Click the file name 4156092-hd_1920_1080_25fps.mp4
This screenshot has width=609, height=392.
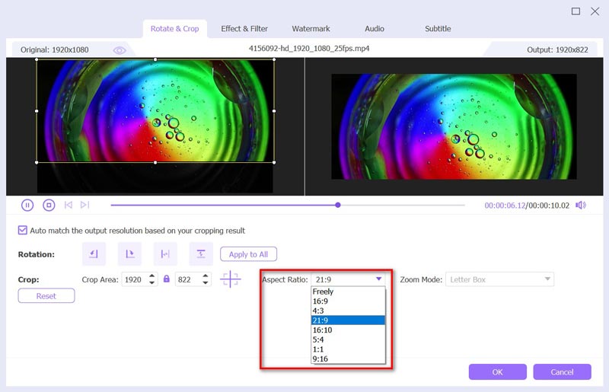pos(309,49)
